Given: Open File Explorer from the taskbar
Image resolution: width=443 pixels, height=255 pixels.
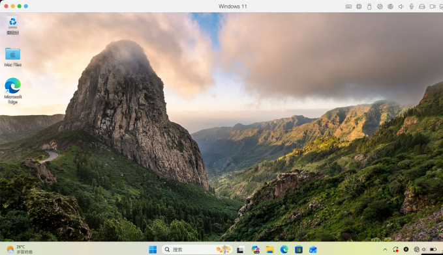Looking at the screenshot, I should click(270, 249).
